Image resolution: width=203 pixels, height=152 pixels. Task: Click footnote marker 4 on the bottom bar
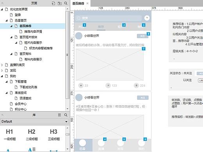(x=105, y=139)
